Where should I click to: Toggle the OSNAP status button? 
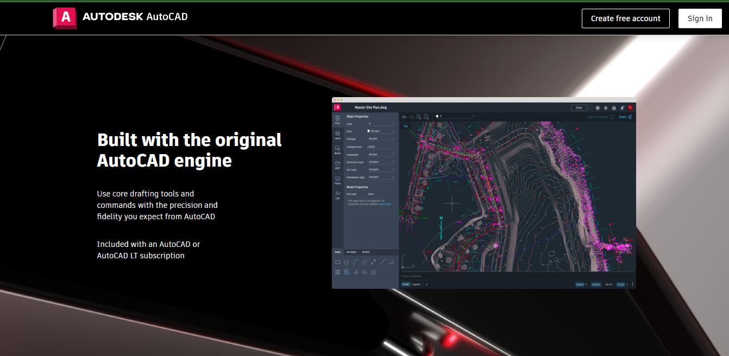[x=580, y=284]
